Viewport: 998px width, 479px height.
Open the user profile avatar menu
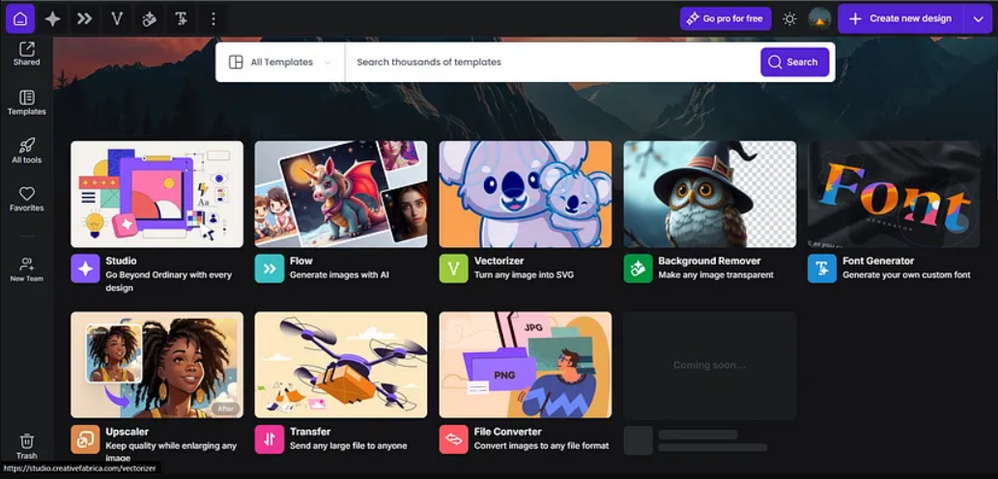[819, 18]
